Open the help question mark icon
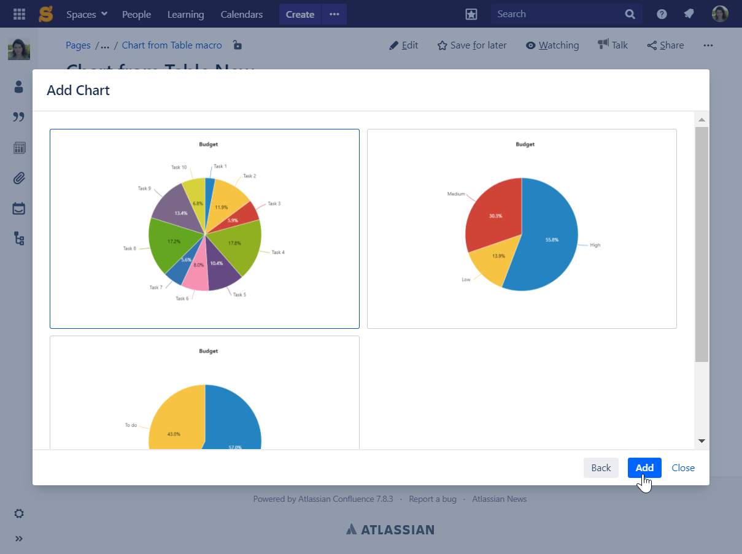Viewport: 742px width, 554px height. pyautogui.click(x=661, y=13)
